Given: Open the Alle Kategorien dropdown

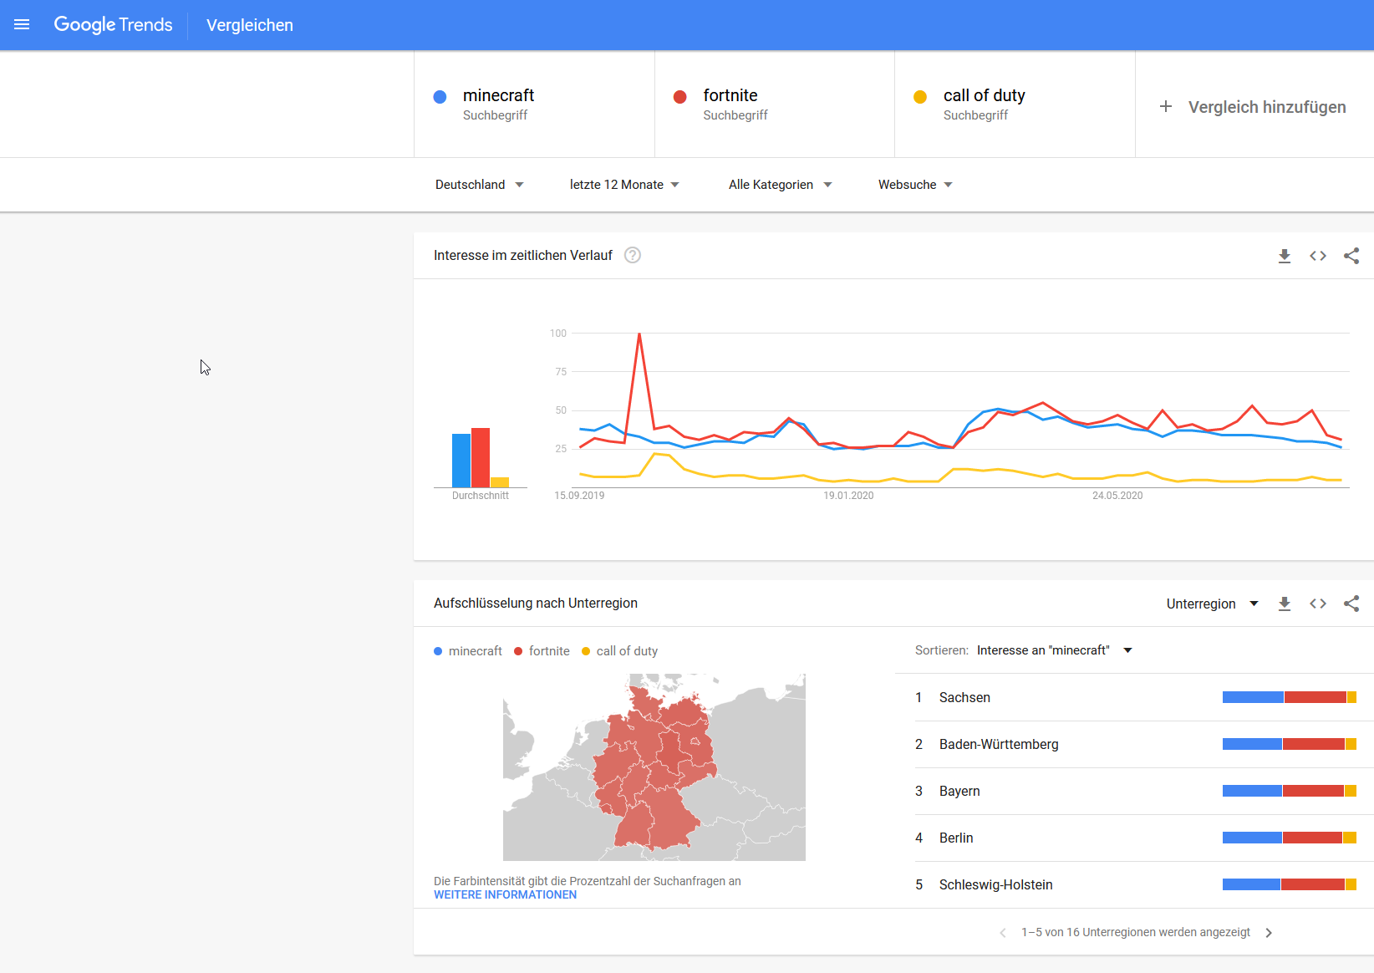Looking at the screenshot, I should [779, 185].
